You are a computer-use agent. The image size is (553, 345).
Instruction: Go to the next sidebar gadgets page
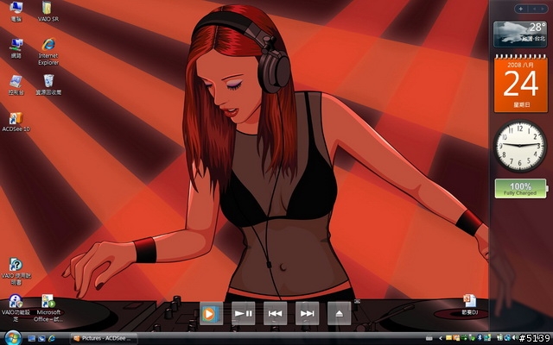543,9
